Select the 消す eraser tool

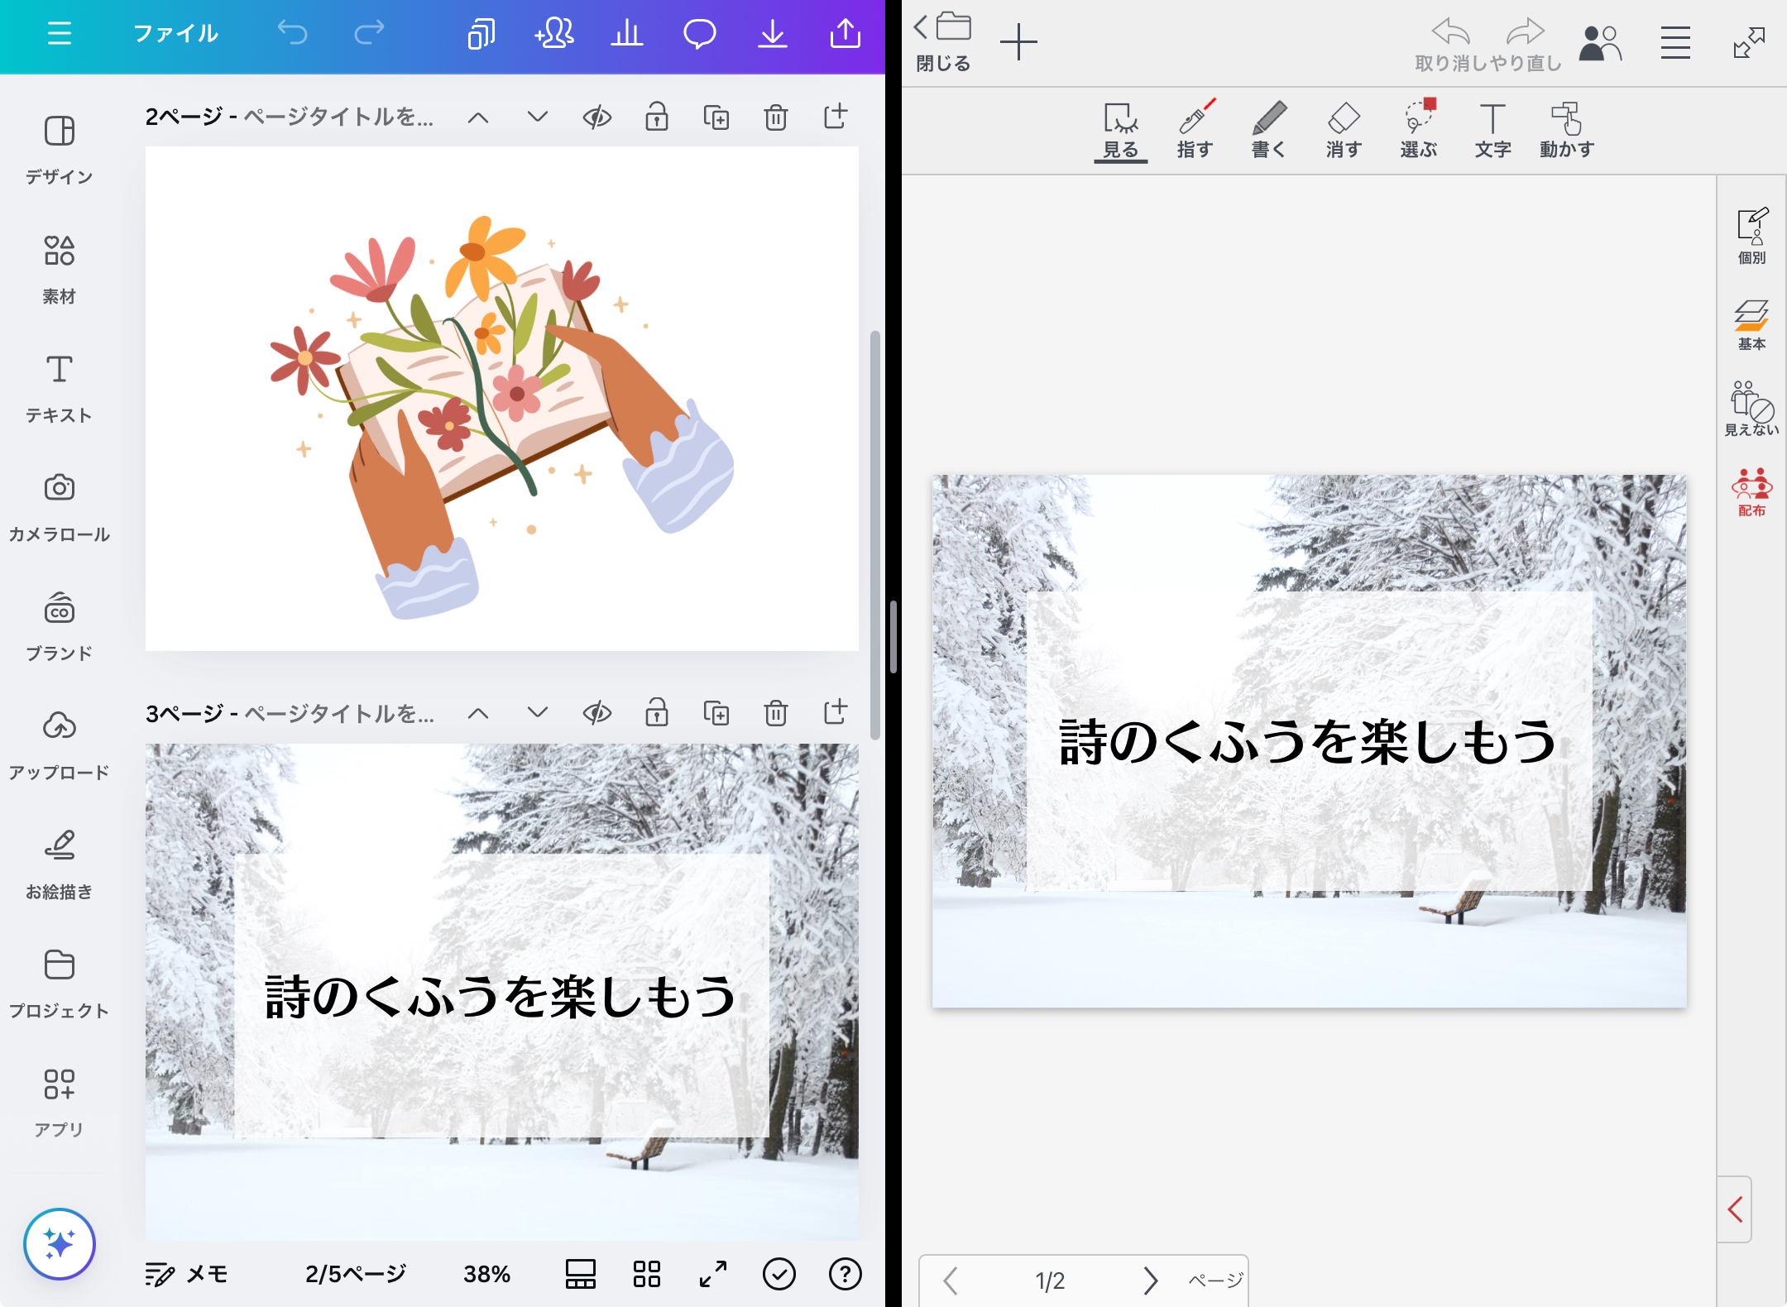1343,129
